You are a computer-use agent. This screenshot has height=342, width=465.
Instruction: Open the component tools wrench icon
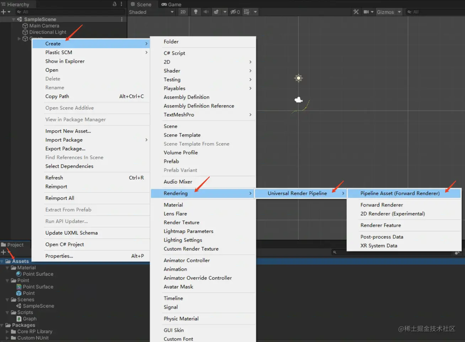click(356, 12)
